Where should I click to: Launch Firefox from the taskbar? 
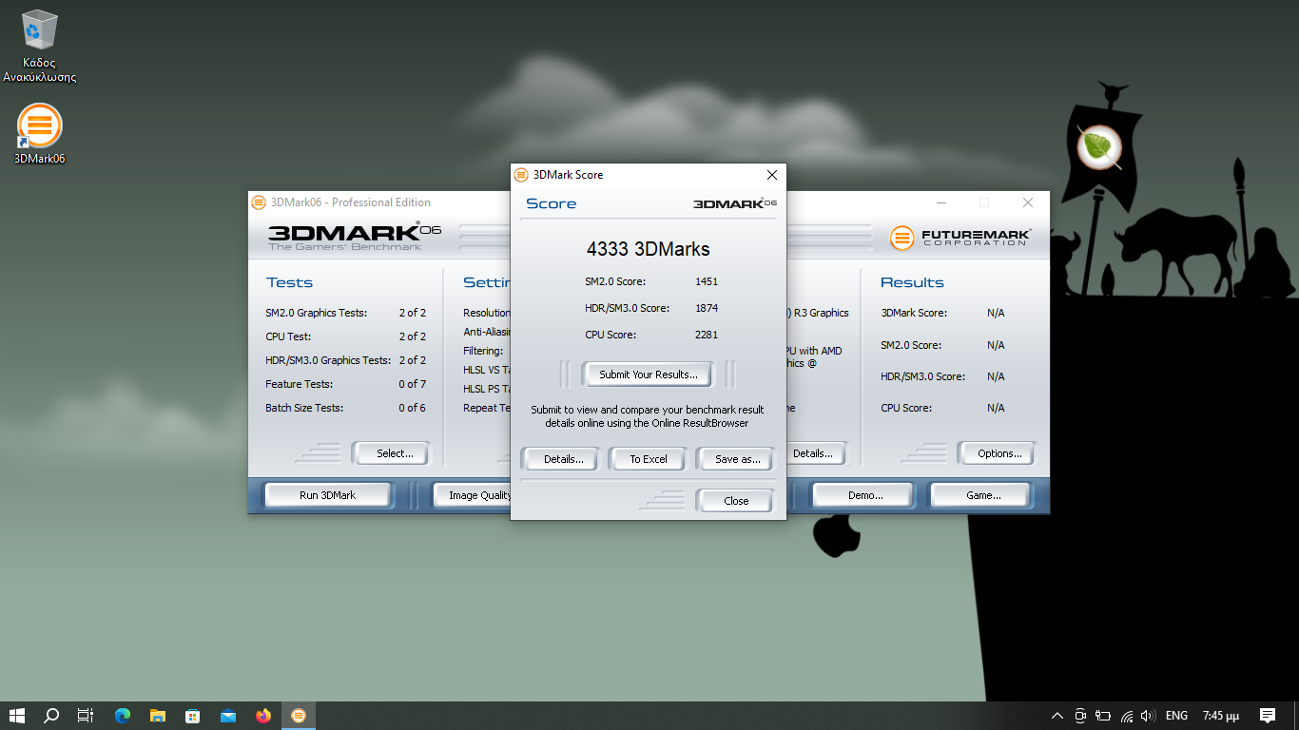click(x=263, y=716)
